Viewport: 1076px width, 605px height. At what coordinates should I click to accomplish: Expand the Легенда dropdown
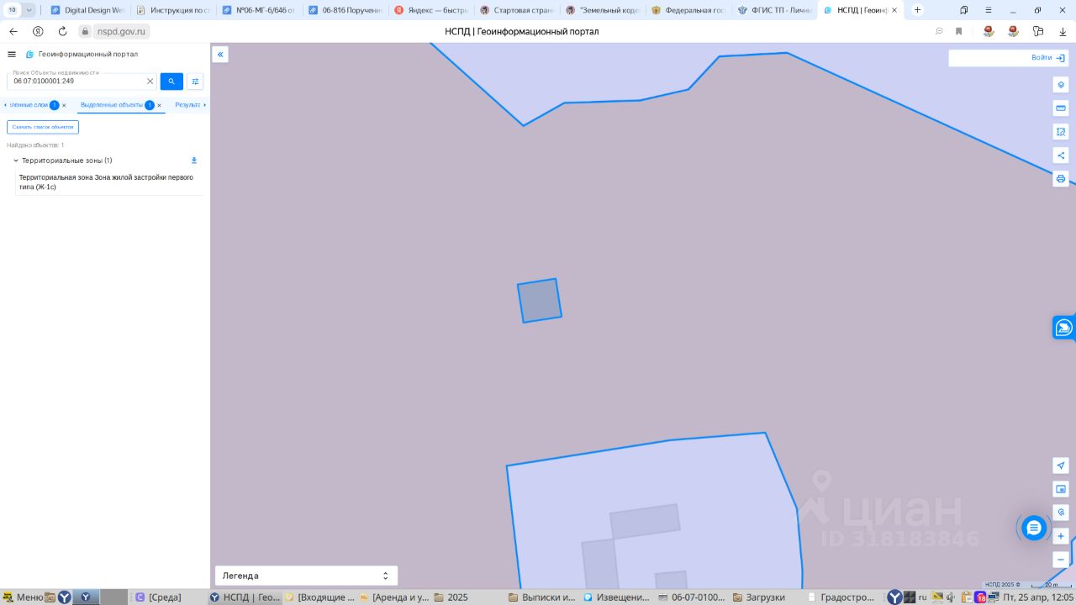(x=306, y=576)
